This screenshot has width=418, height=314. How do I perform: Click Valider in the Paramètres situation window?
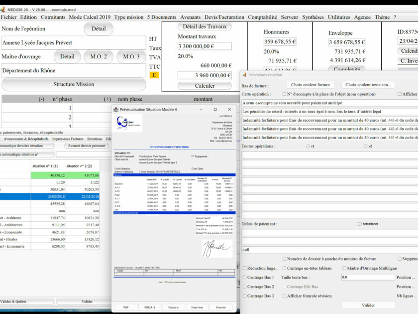tap(368, 305)
